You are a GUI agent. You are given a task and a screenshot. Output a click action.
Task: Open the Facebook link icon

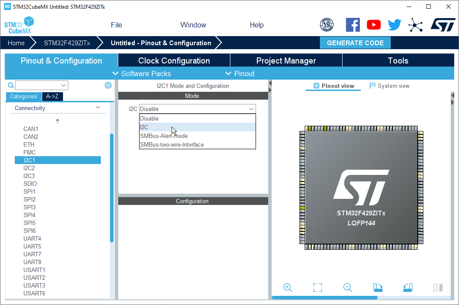(x=353, y=25)
